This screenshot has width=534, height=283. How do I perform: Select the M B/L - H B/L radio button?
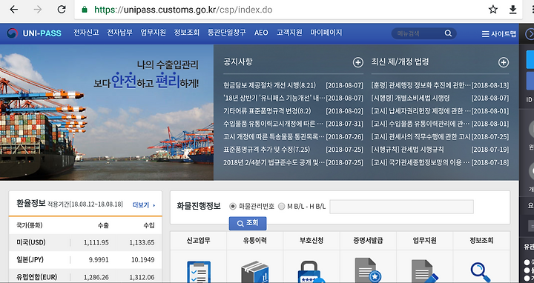point(281,206)
